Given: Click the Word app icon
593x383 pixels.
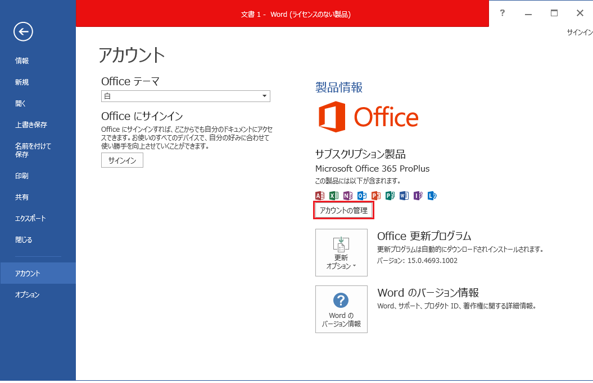Looking at the screenshot, I should pos(404,196).
